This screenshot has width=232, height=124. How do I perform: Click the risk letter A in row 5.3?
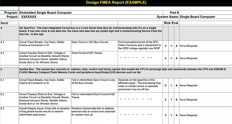tap(177, 115)
